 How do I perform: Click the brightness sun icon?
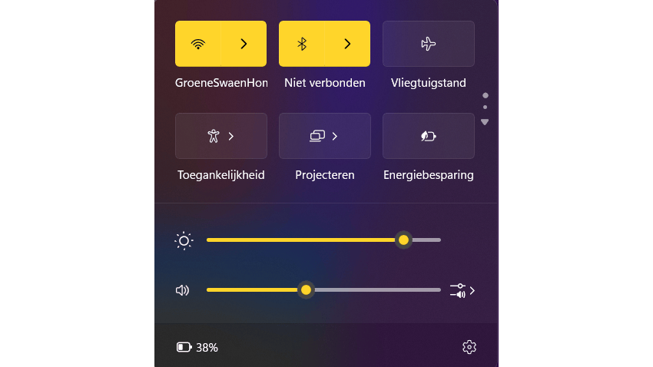(x=184, y=240)
